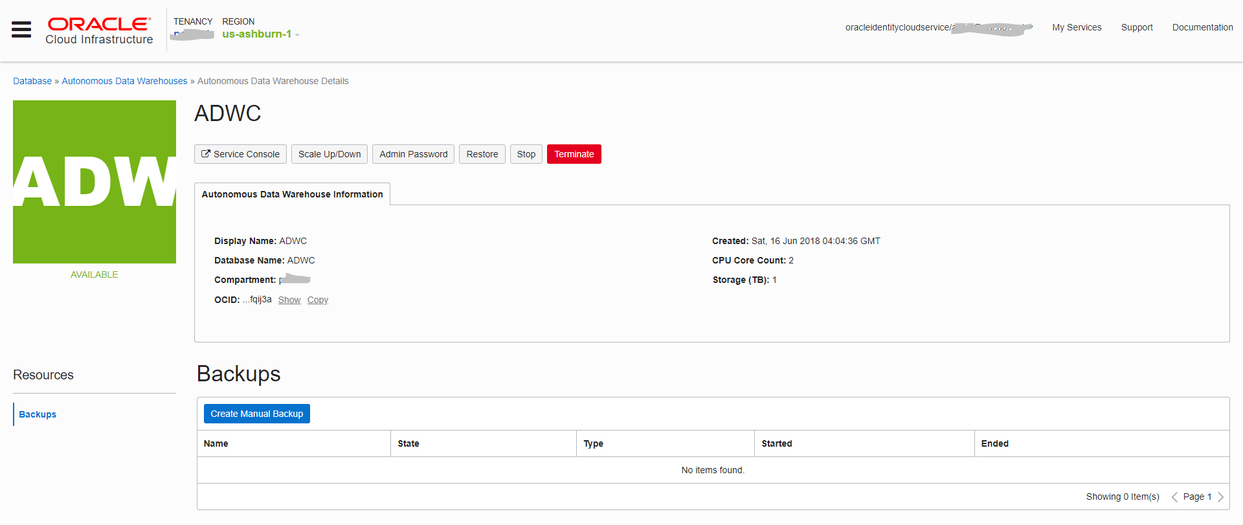Select Autonomous Data Warehouse Information tab
1243x525 pixels.
292,194
